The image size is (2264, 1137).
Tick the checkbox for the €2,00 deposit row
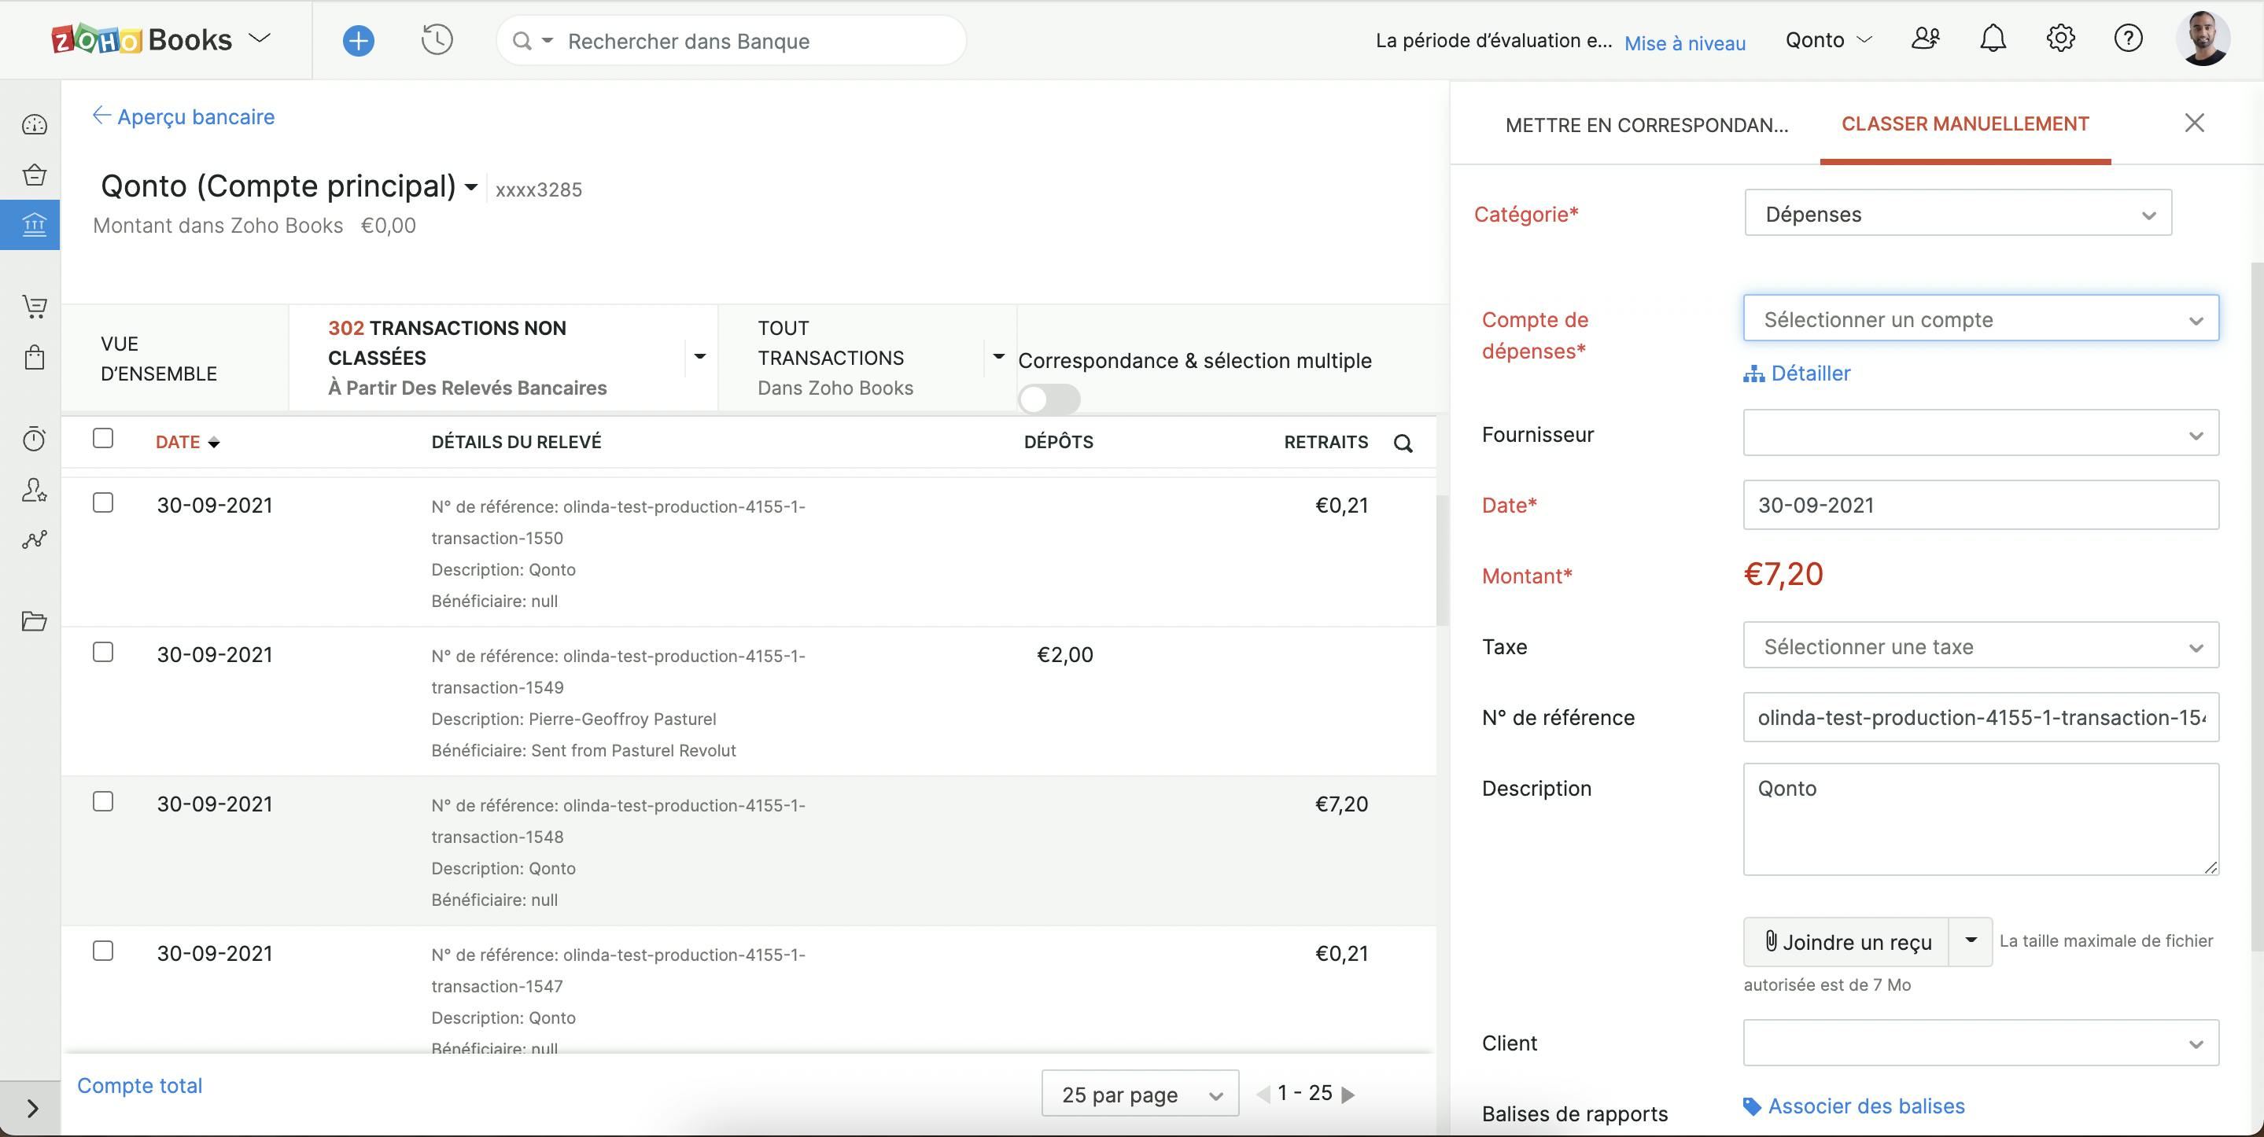click(103, 652)
